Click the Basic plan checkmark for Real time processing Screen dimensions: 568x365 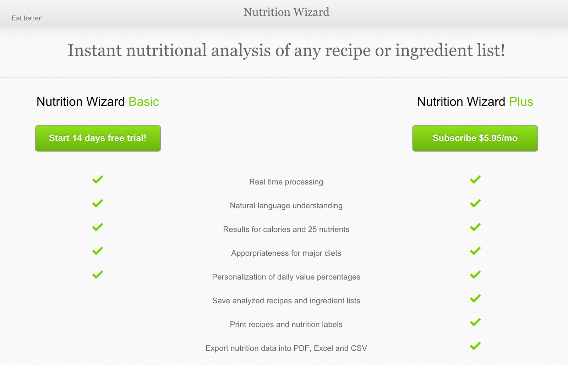(x=98, y=179)
